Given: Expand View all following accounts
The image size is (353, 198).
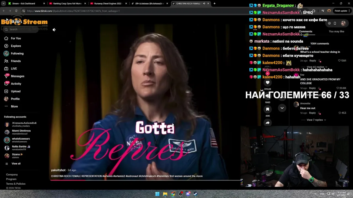Looking at the screenshot, I should [x=13, y=164].
